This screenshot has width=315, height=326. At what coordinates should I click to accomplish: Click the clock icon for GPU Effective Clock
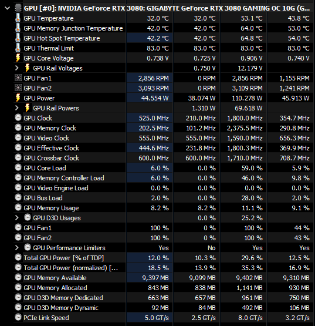[x=18, y=147]
